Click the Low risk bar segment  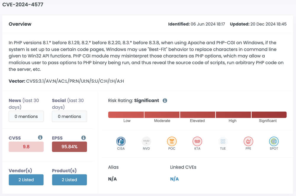point(126,115)
